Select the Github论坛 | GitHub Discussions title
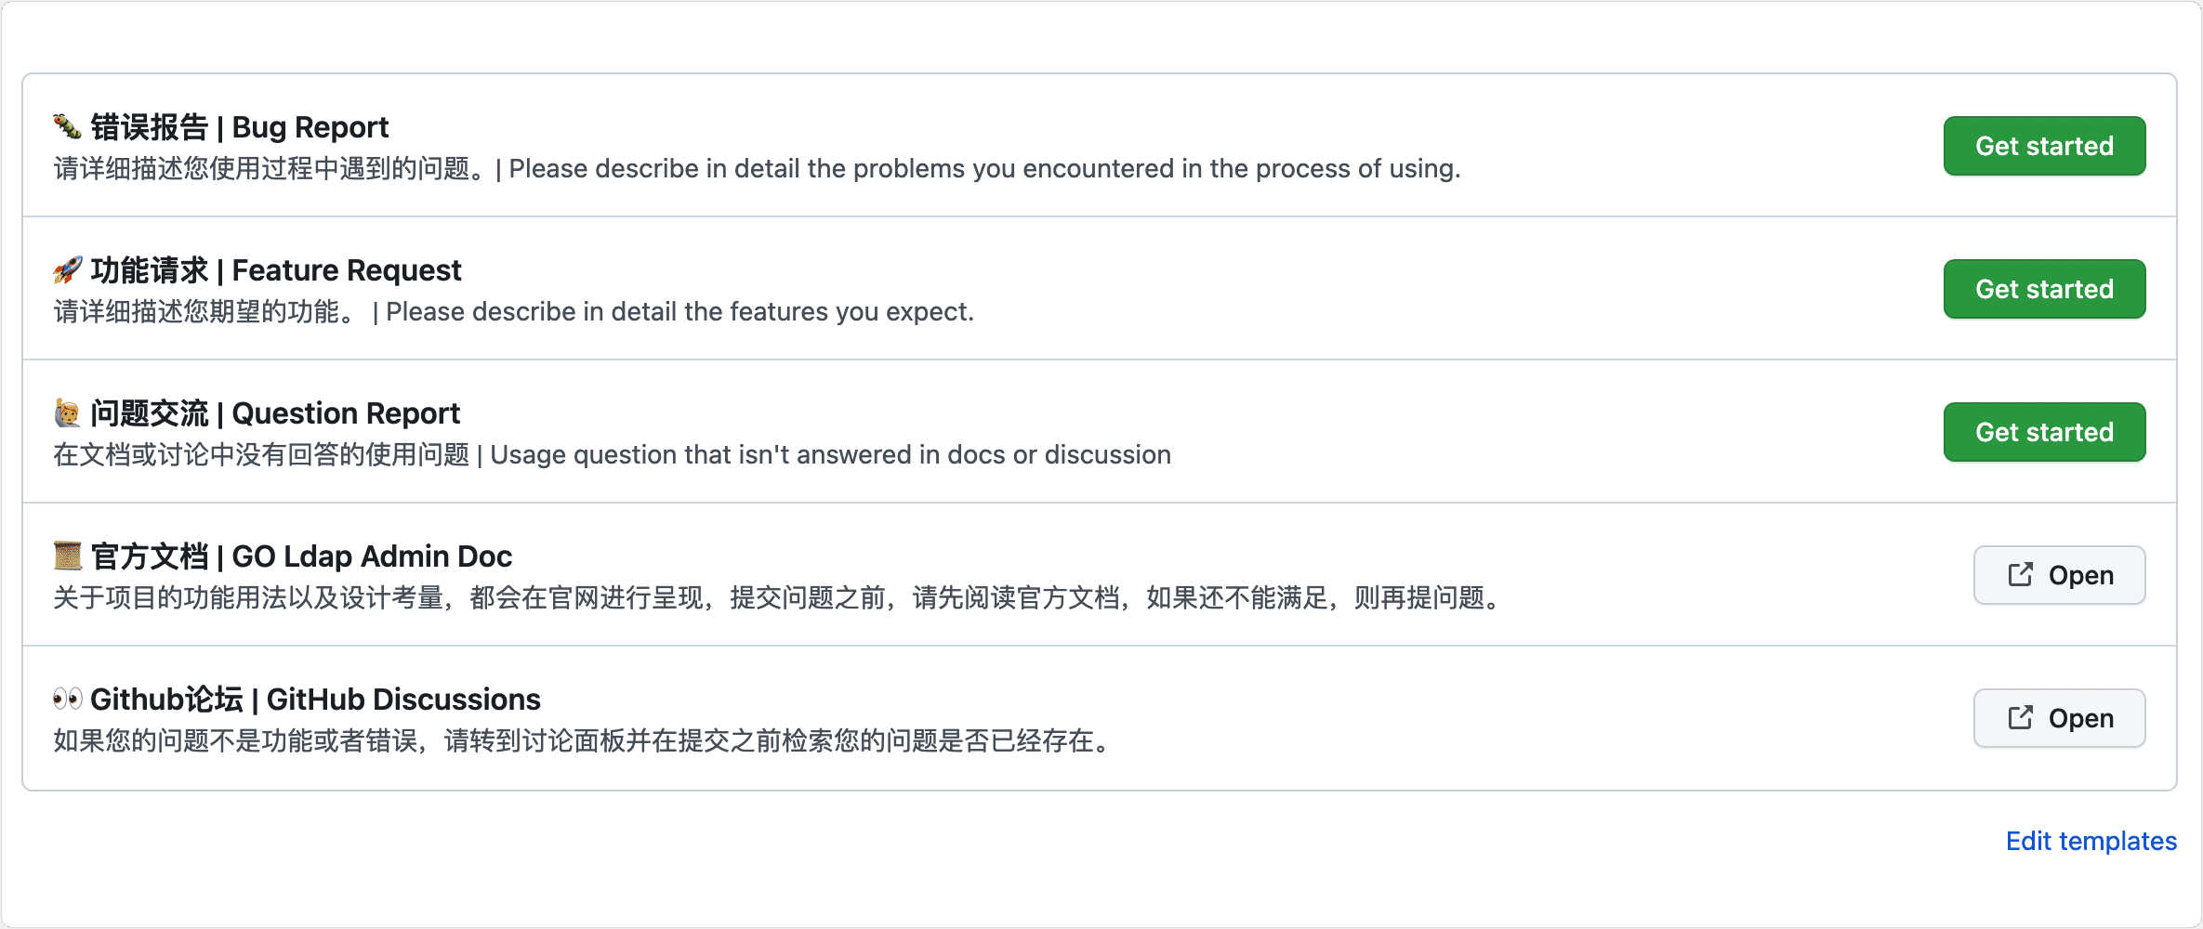 pos(315,700)
